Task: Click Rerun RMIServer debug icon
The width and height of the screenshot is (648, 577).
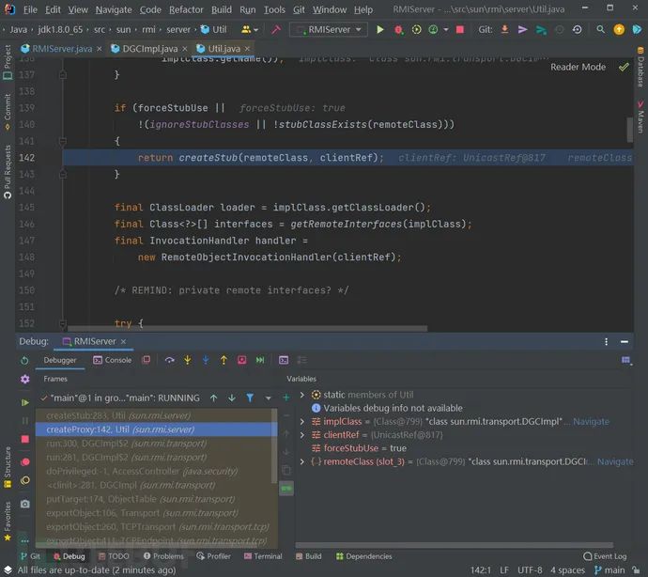Action: [x=24, y=360]
